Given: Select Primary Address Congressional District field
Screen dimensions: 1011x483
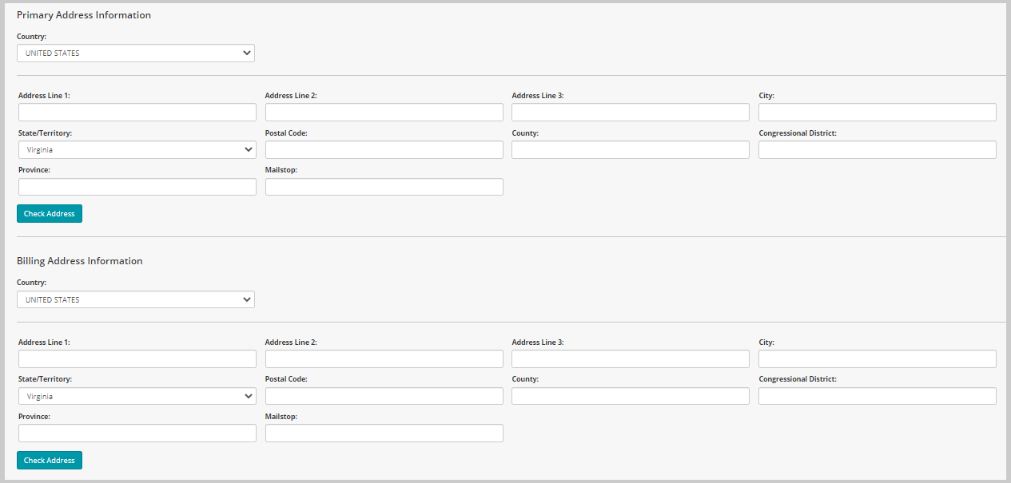Looking at the screenshot, I should pos(878,149).
